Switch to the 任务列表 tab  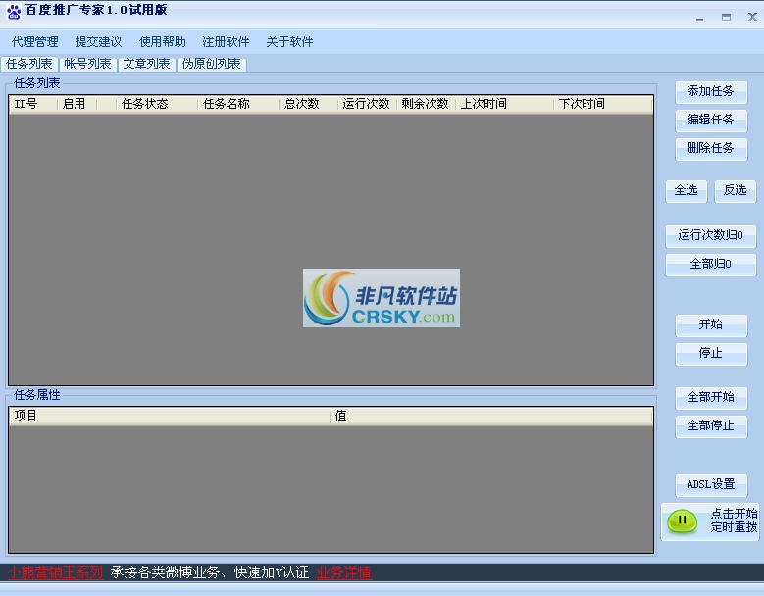point(29,64)
